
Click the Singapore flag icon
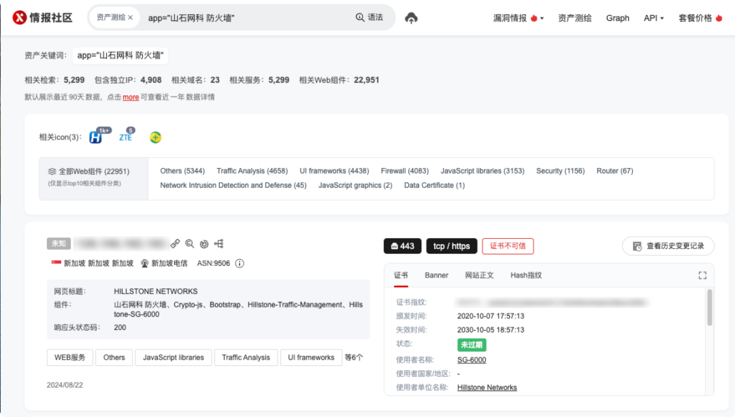(x=56, y=263)
